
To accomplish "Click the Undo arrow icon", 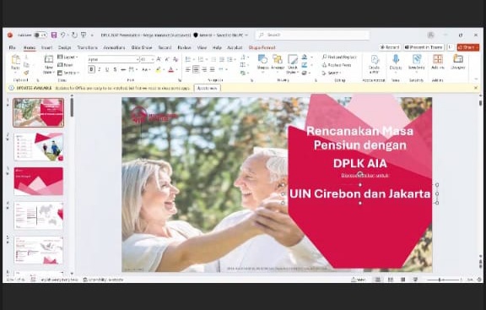I will point(63,35).
